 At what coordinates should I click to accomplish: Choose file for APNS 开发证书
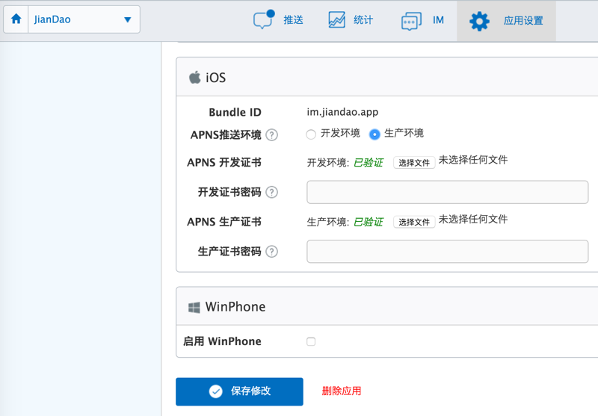tap(414, 162)
